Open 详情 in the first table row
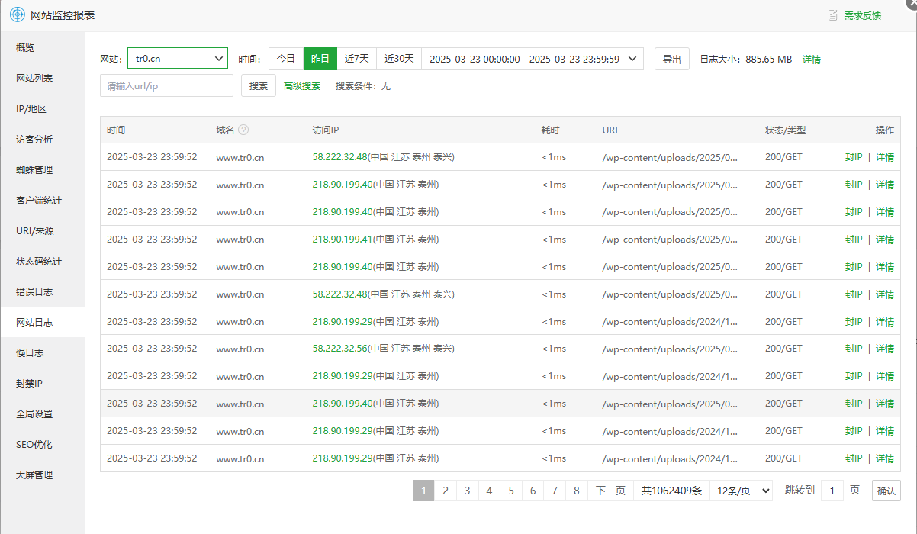This screenshot has width=917, height=534. tap(885, 157)
